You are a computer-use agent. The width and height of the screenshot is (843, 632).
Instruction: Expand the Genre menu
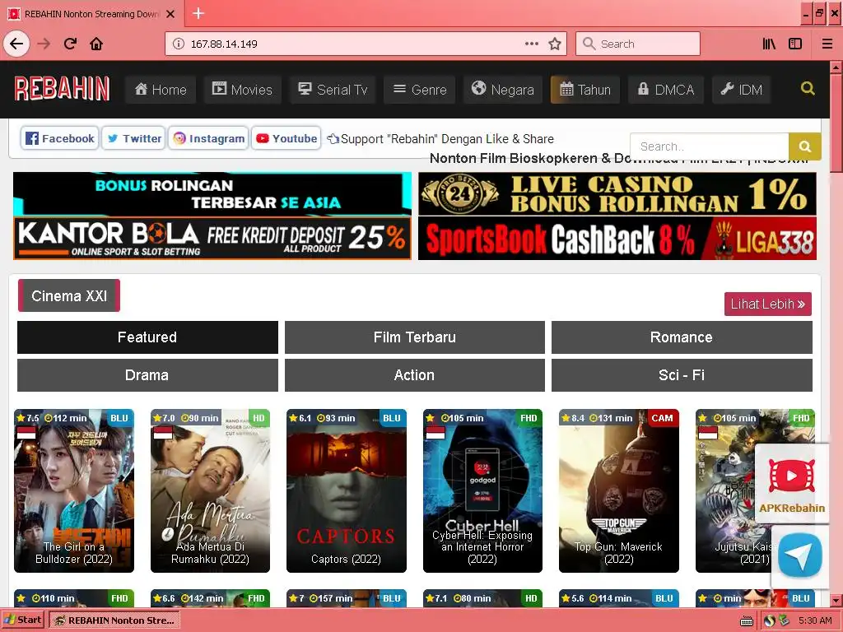(420, 89)
